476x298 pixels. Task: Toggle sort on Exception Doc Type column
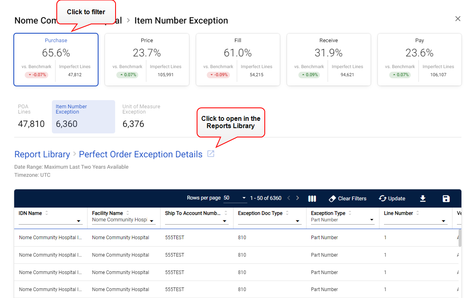(288, 213)
